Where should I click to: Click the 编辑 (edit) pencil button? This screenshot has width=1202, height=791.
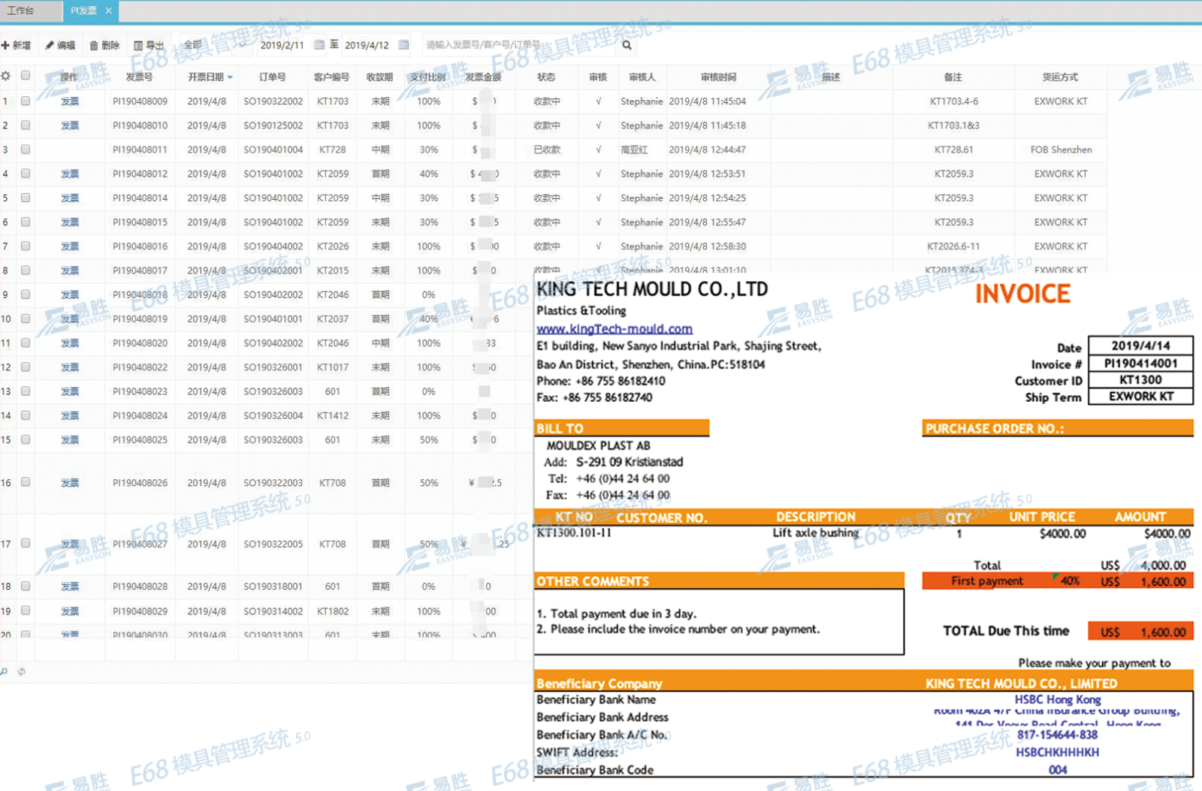(60, 45)
